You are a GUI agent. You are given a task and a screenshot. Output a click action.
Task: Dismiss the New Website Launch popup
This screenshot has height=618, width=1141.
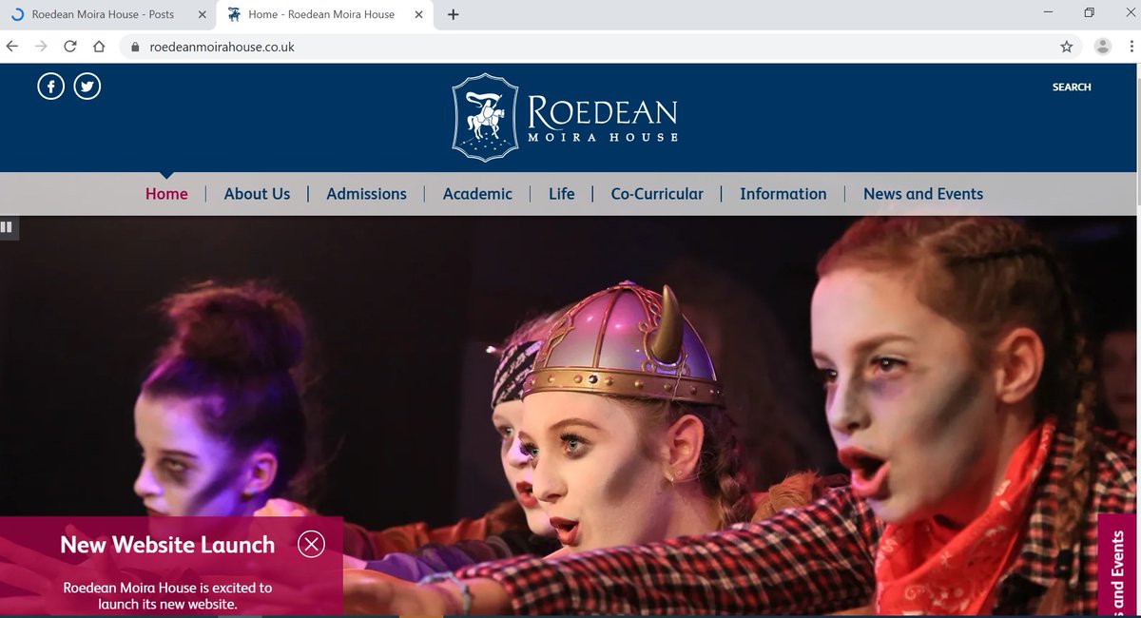click(x=311, y=544)
